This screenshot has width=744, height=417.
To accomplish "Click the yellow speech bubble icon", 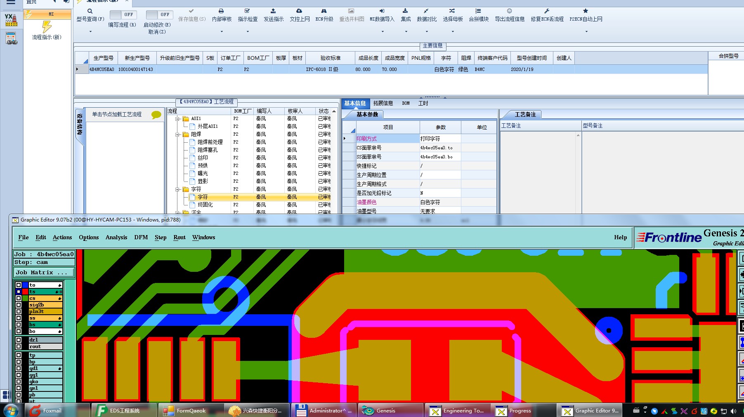I will (156, 115).
